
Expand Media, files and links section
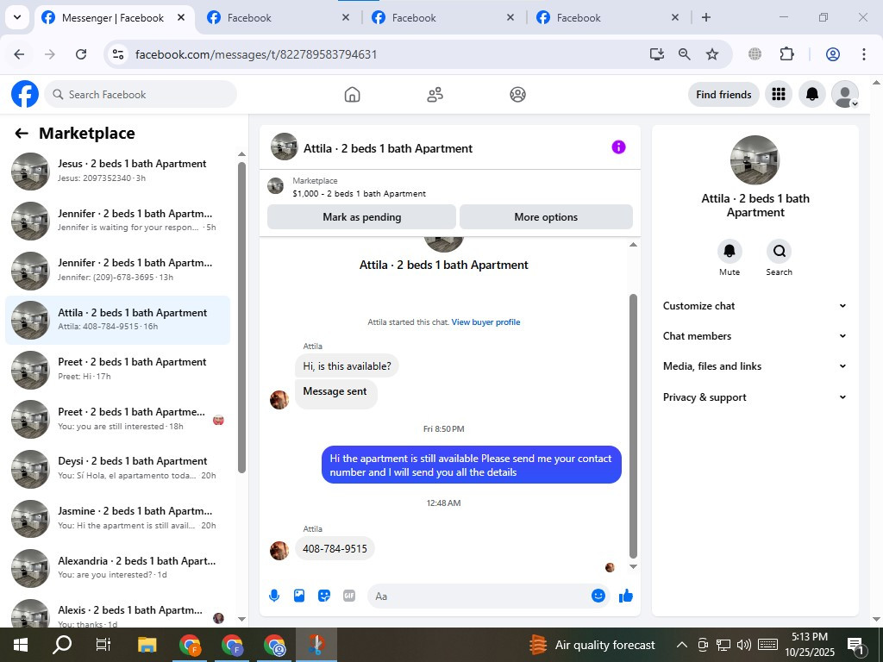(x=755, y=366)
